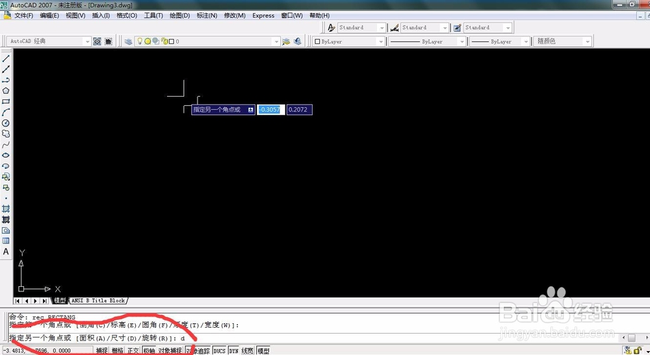Viewport: 650px width, 355px height.
Task: Open the dimension style Standard dropdown
Action: coord(445,28)
